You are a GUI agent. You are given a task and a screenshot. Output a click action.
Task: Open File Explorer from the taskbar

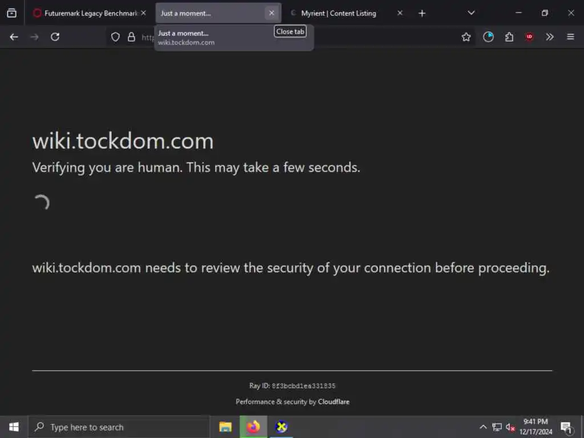click(x=225, y=427)
